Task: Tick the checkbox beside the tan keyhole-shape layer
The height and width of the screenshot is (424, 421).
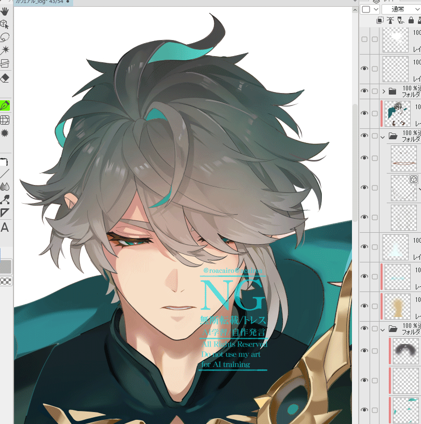Action: (375, 307)
